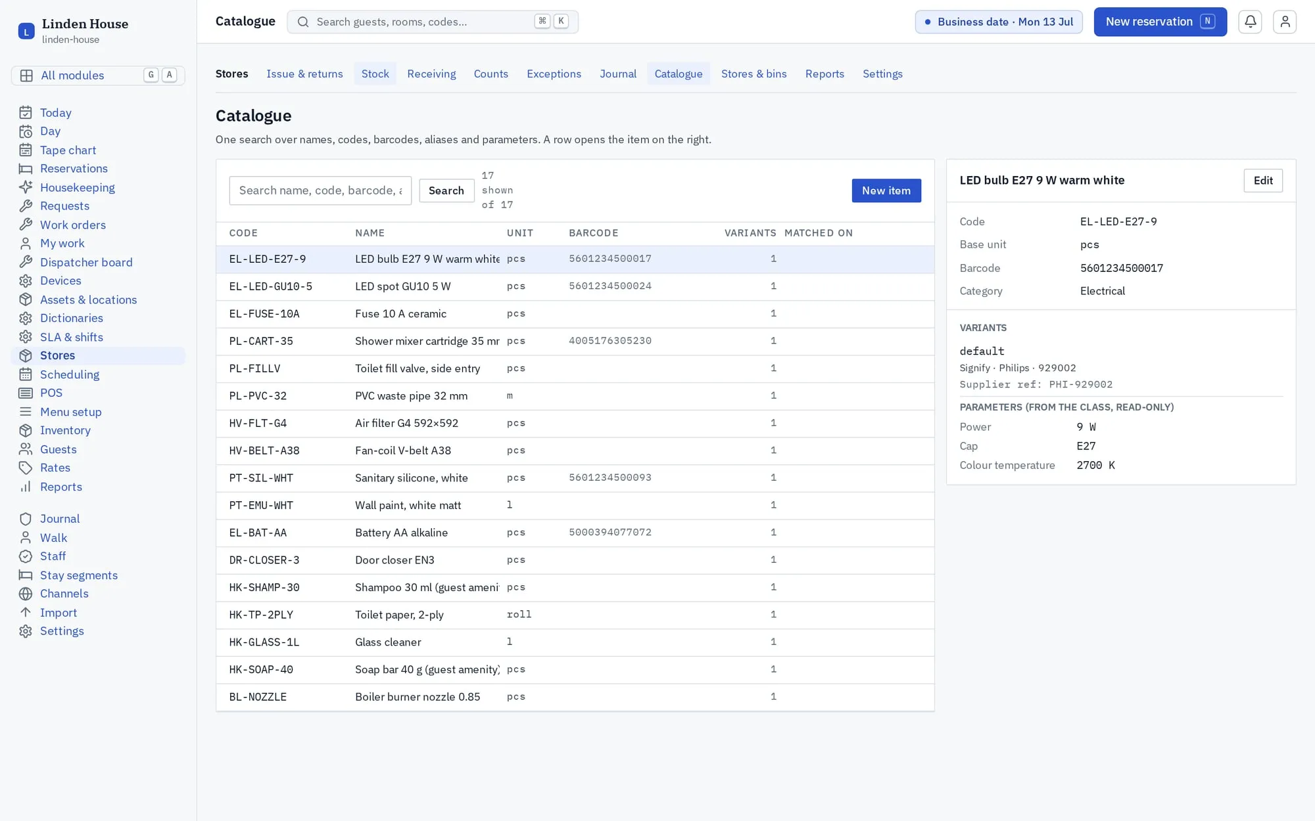Click the Linden House logo badge

click(26, 31)
